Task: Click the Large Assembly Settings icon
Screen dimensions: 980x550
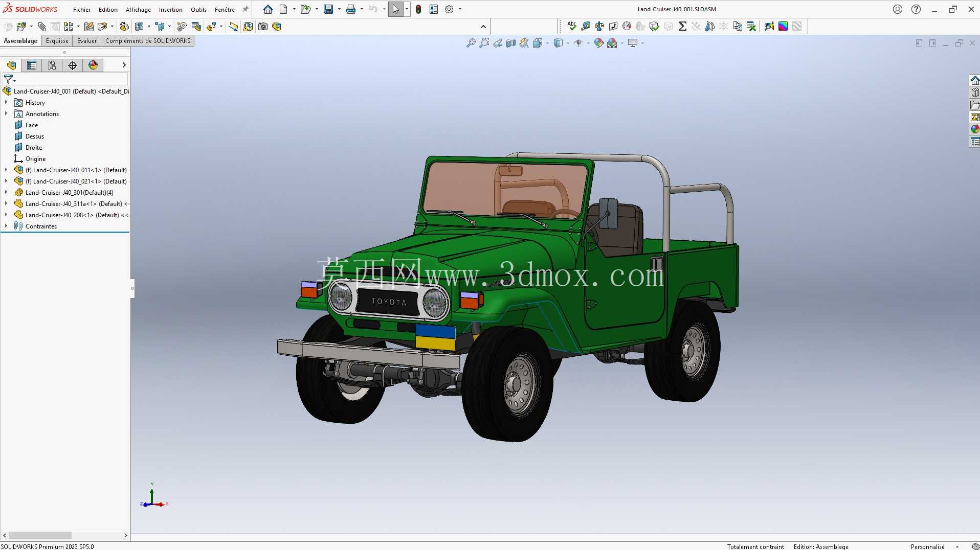Action: [x=277, y=27]
